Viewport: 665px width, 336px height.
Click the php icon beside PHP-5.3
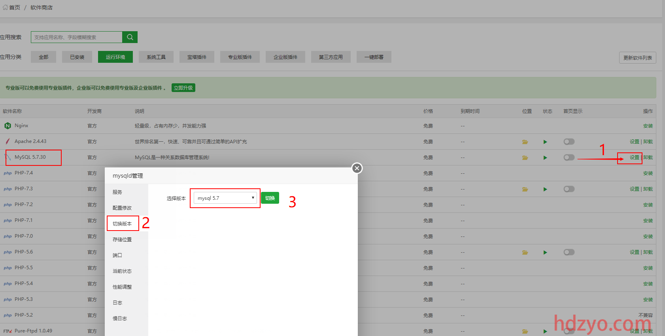(8, 300)
